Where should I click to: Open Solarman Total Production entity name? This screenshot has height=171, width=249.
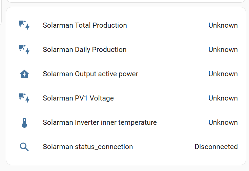pyautogui.click(x=85, y=25)
